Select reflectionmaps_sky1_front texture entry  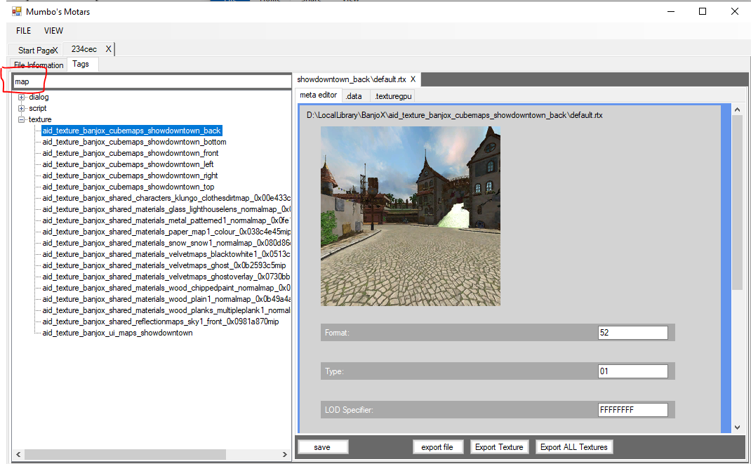161,322
